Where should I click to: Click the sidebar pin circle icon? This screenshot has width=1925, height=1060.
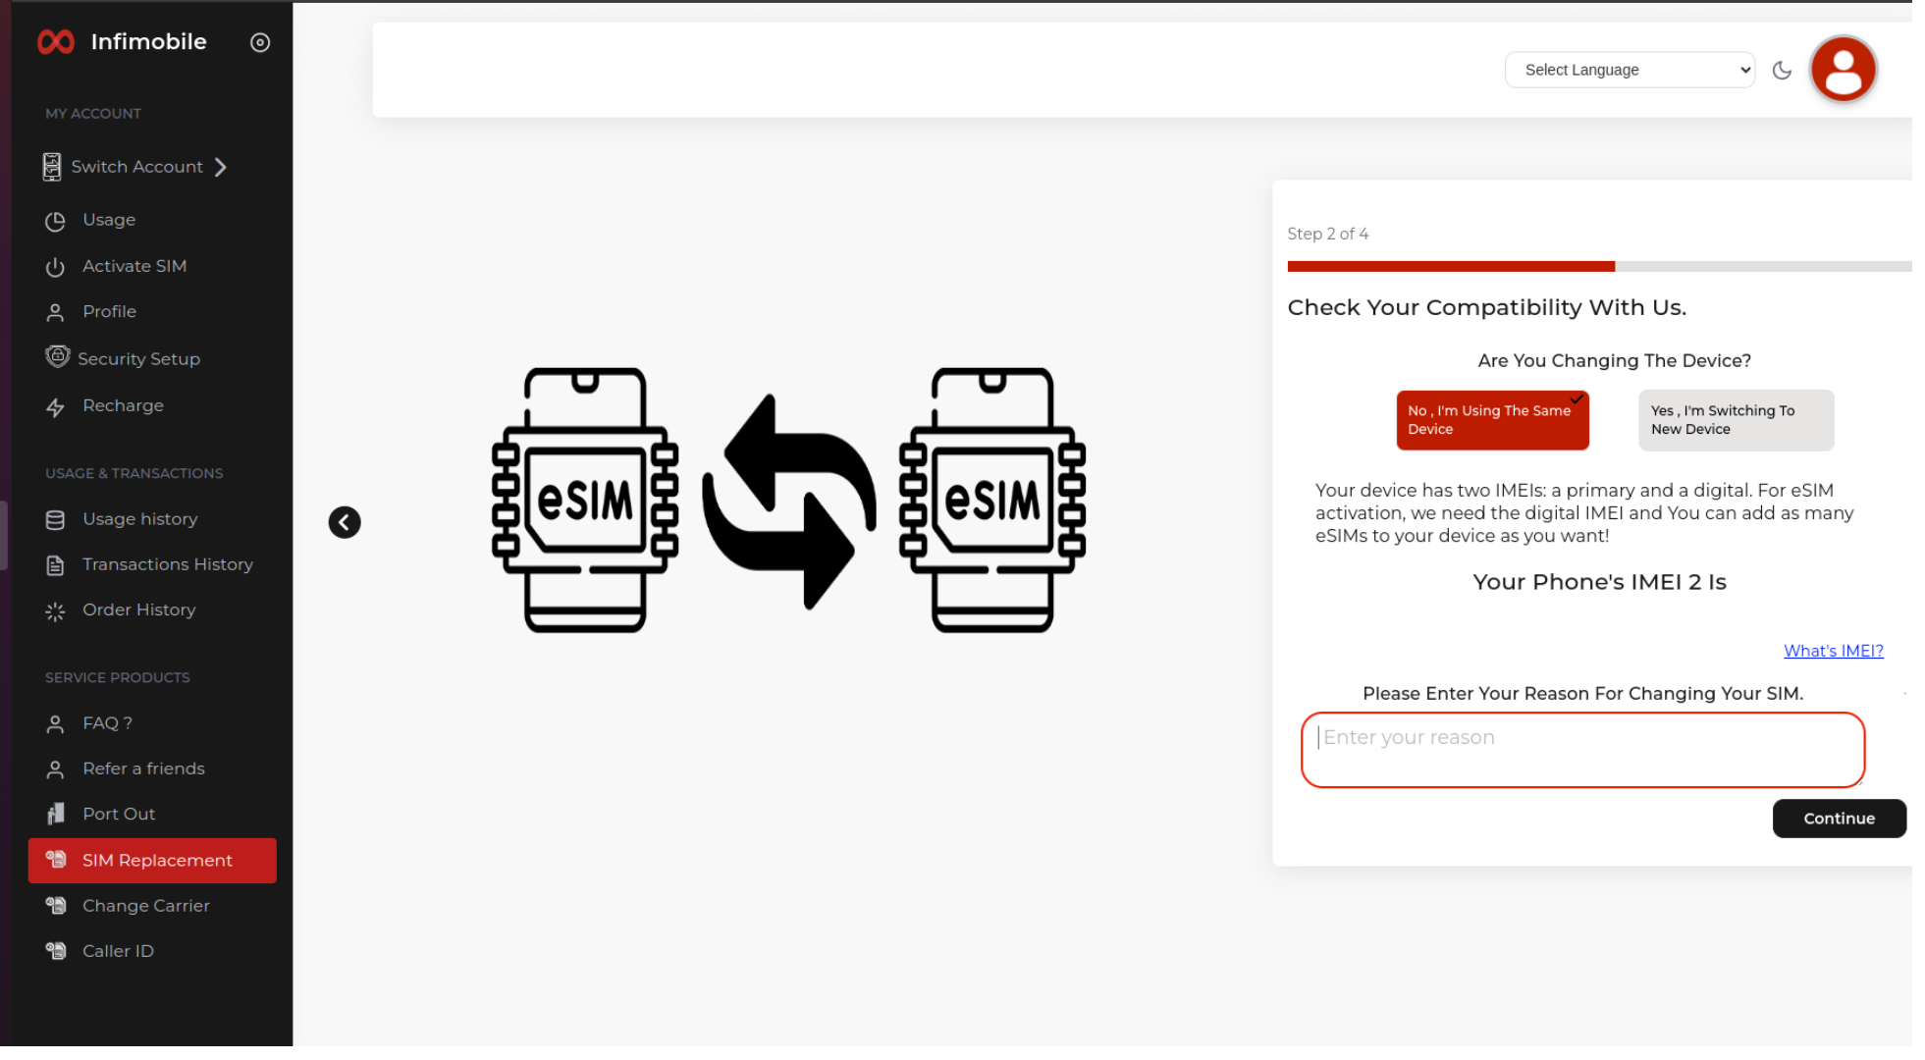pos(260,42)
